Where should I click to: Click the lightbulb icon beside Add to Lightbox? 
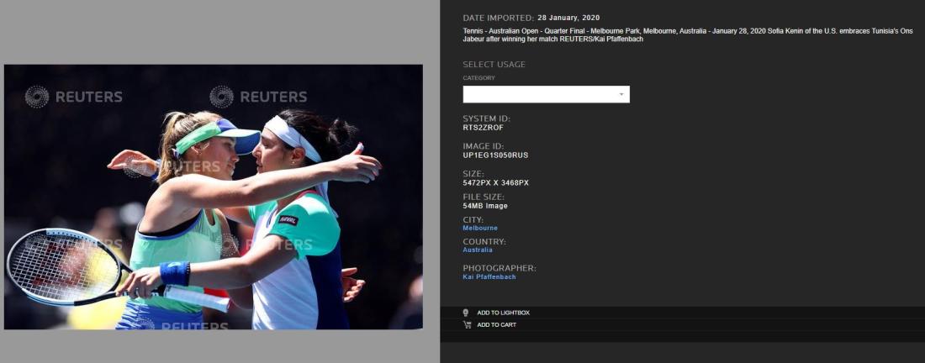[x=466, y=313]
